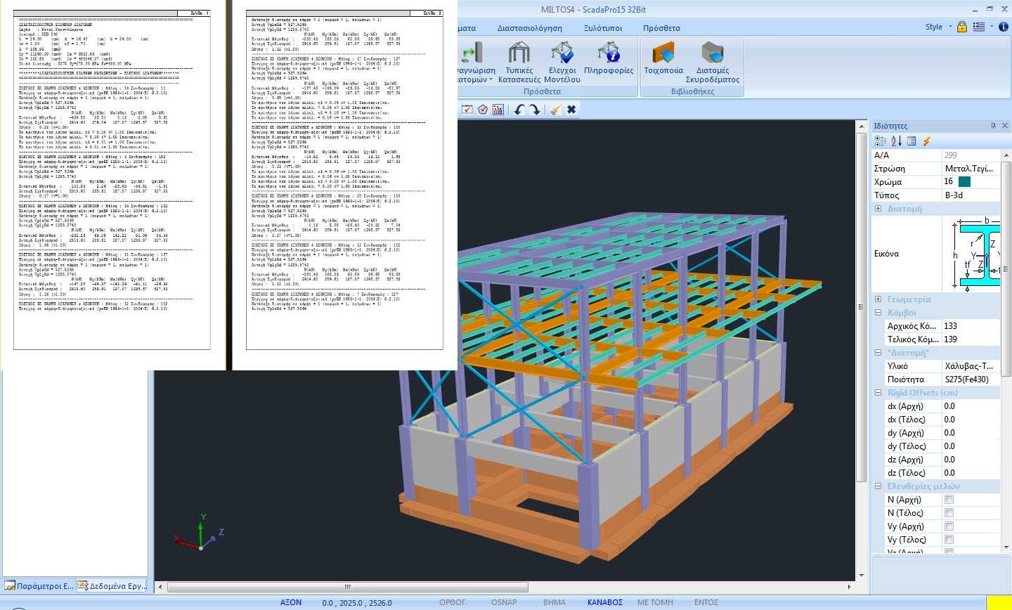
Task: Click the teal Χρώμα color swatch
Action: (964, 181)
